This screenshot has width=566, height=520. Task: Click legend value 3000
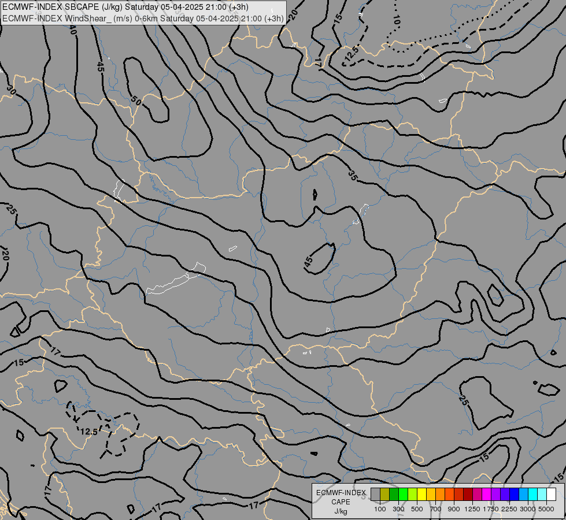[x=528, y=509]
